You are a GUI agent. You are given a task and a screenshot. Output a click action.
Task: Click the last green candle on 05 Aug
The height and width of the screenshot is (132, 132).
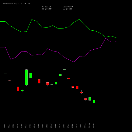click(x=94, y=102)
